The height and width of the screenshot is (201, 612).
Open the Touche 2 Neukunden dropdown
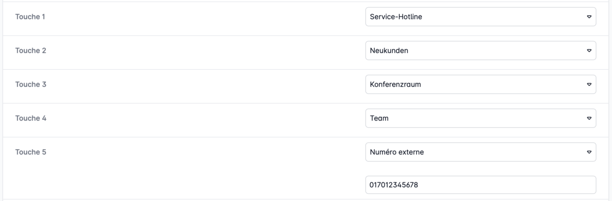pos(480,51)
